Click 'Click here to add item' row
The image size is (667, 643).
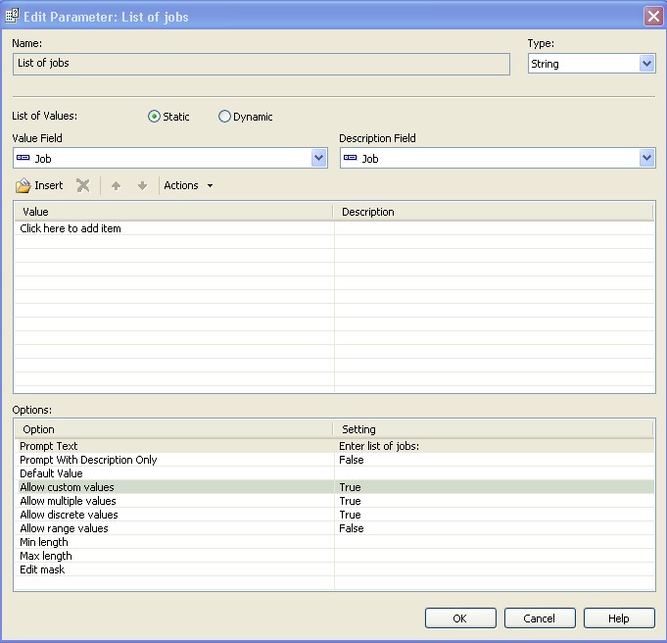[x=71, y=228]
